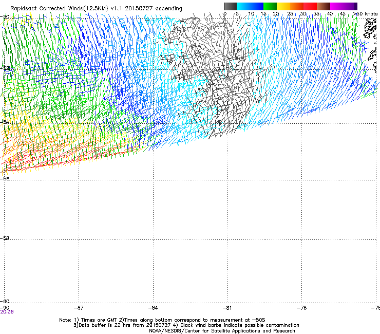
Task: Click the legend value 25 label
Action: coord(290,13)
